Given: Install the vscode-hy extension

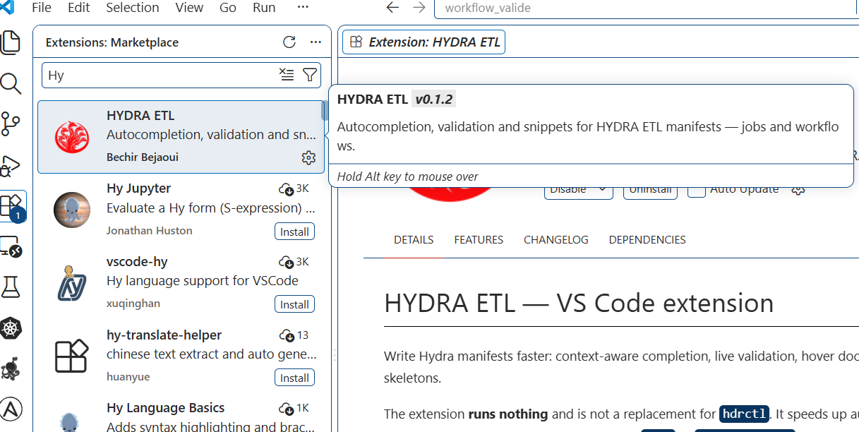Looking at the screenshot, I should [294, 305].
